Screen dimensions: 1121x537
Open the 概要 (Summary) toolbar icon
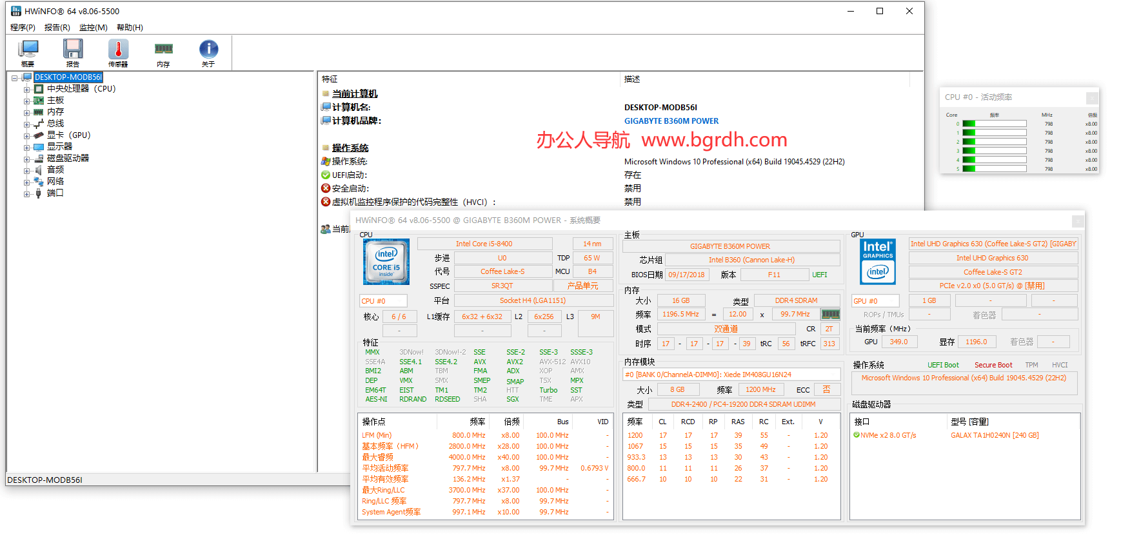pyautogui.click(x=28, y=52)
